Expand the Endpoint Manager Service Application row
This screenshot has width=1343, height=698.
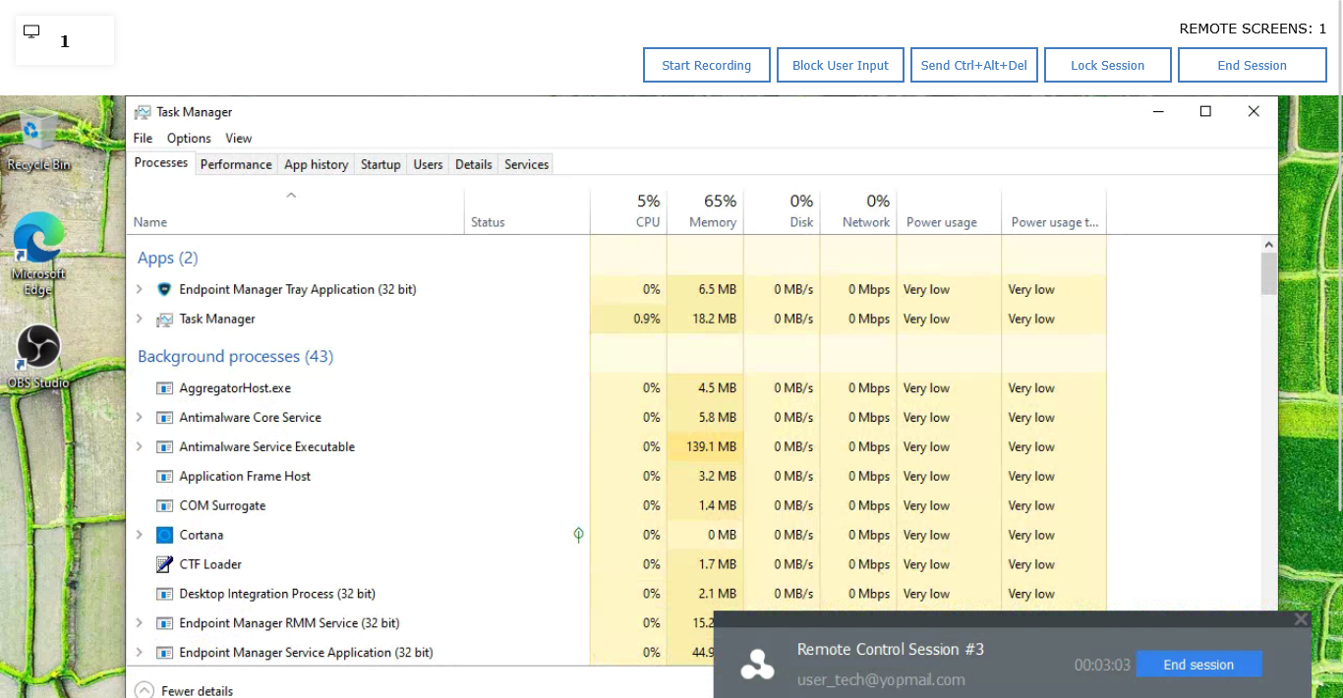(139, 653)
